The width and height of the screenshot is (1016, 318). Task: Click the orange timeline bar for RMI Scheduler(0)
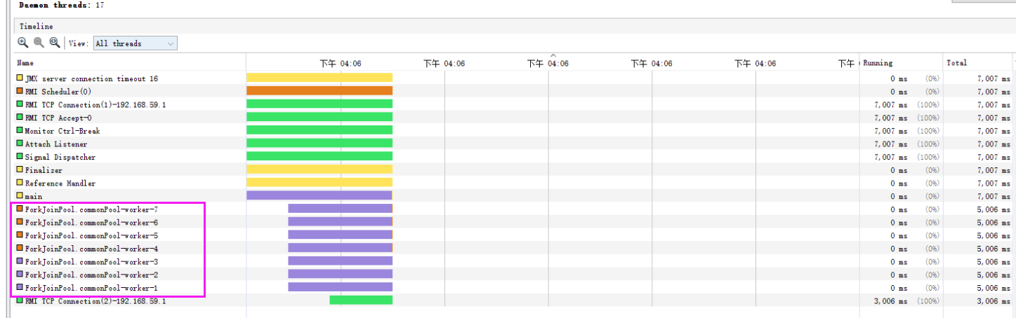[x=319, y=91]
